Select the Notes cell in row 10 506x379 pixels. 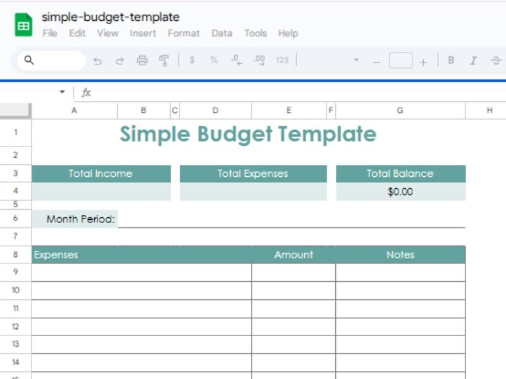coord(400,291)
